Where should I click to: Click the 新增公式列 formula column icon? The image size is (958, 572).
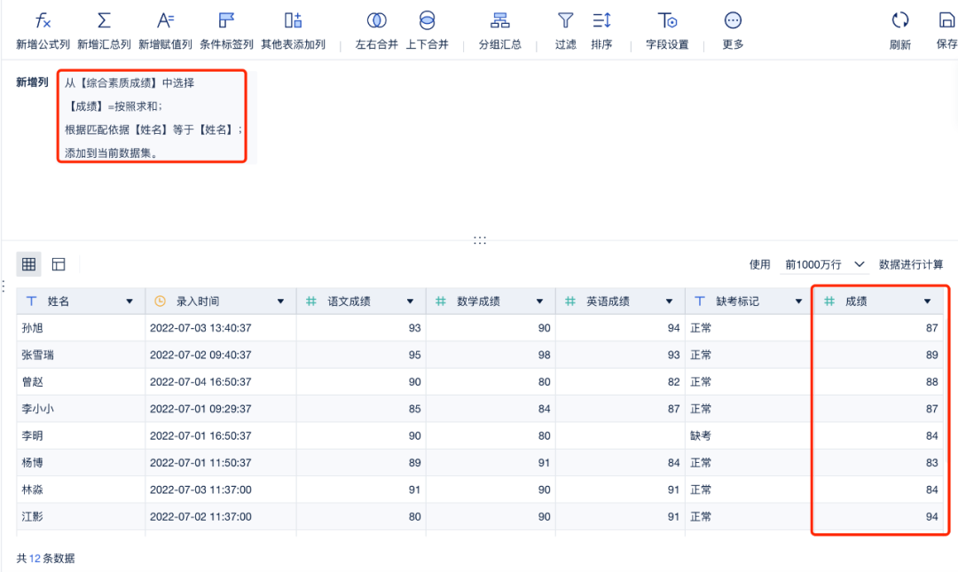click(x=43, y=20)
